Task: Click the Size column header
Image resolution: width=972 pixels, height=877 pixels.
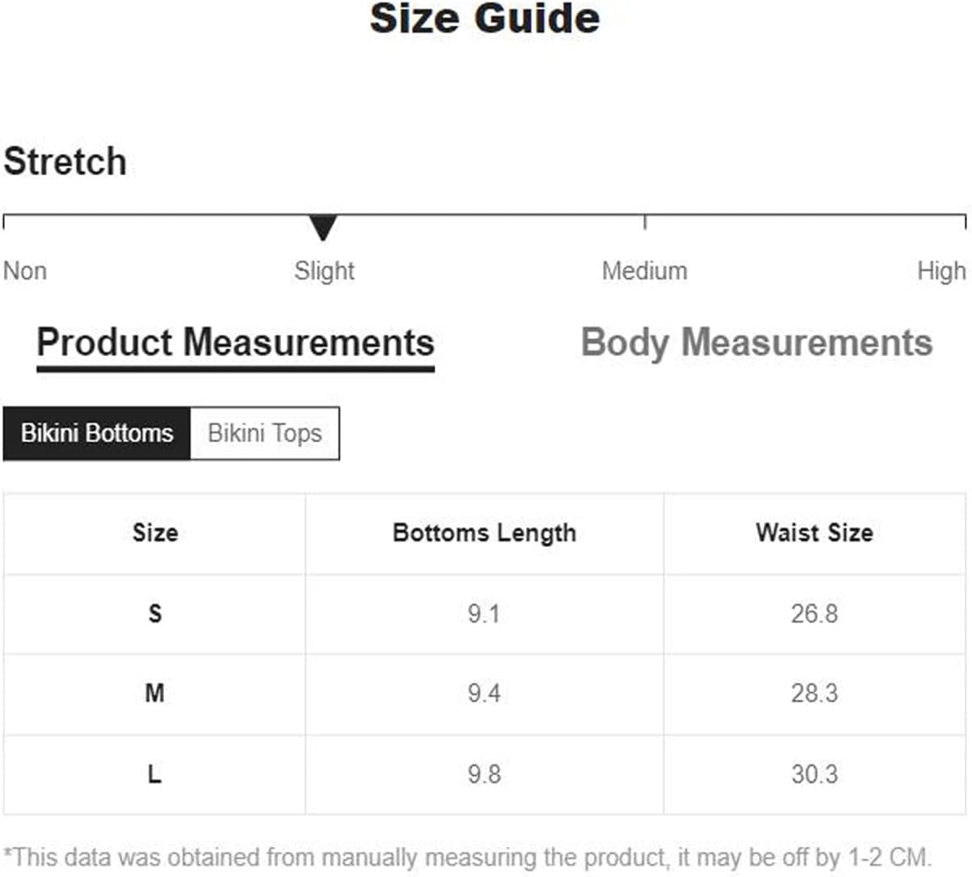Action: point(155,533)
